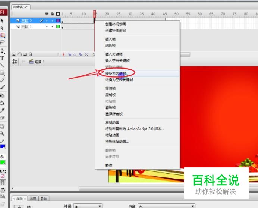
Task: Toggle lock dot of 图层 2
Action: pos(52,21)
